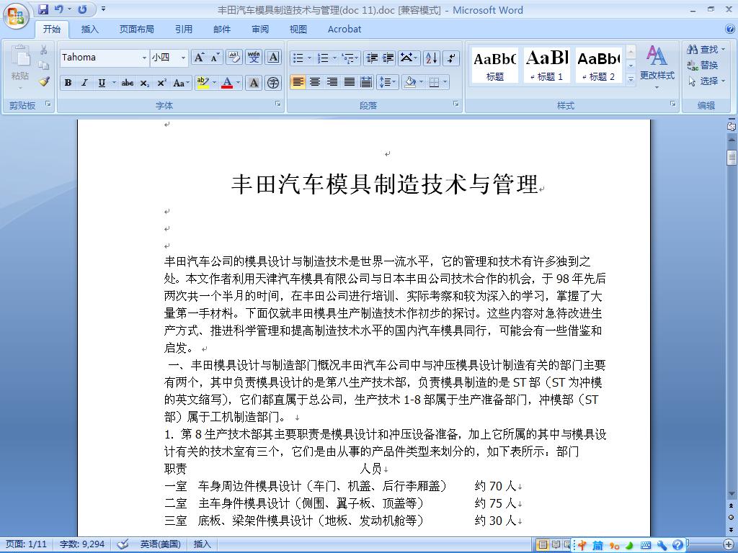
Task: Open Font dialog launcher (字体)
Action: [x=278, y=103]
